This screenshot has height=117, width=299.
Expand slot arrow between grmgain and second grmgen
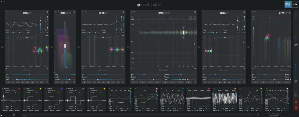(x=78, y=47)
